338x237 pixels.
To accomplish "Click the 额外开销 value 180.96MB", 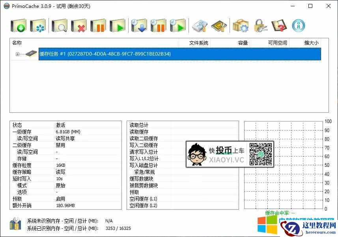I will point(65,205).
